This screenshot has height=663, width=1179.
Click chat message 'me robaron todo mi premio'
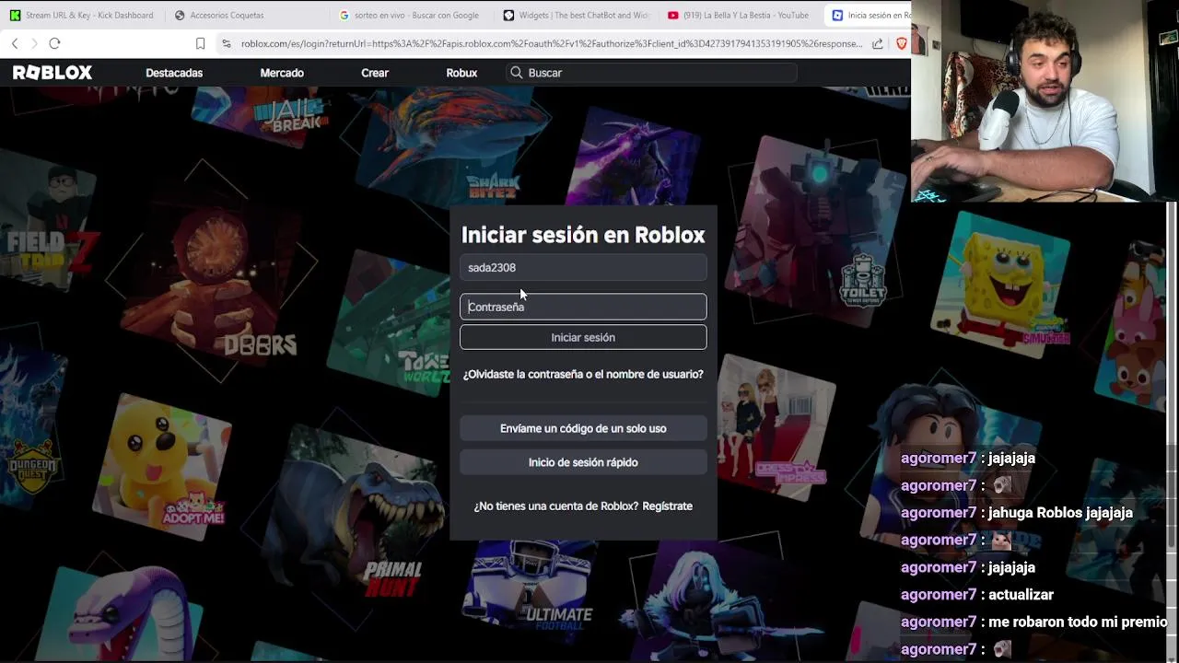(x=1077, y=622)
